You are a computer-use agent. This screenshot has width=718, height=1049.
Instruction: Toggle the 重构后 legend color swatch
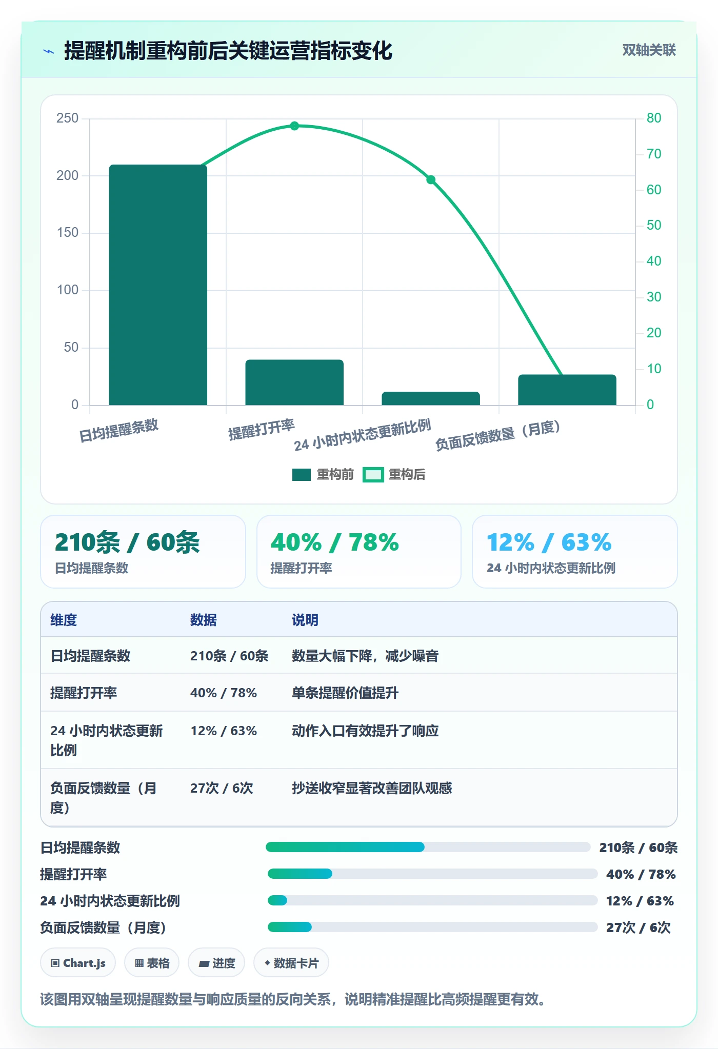373,475
